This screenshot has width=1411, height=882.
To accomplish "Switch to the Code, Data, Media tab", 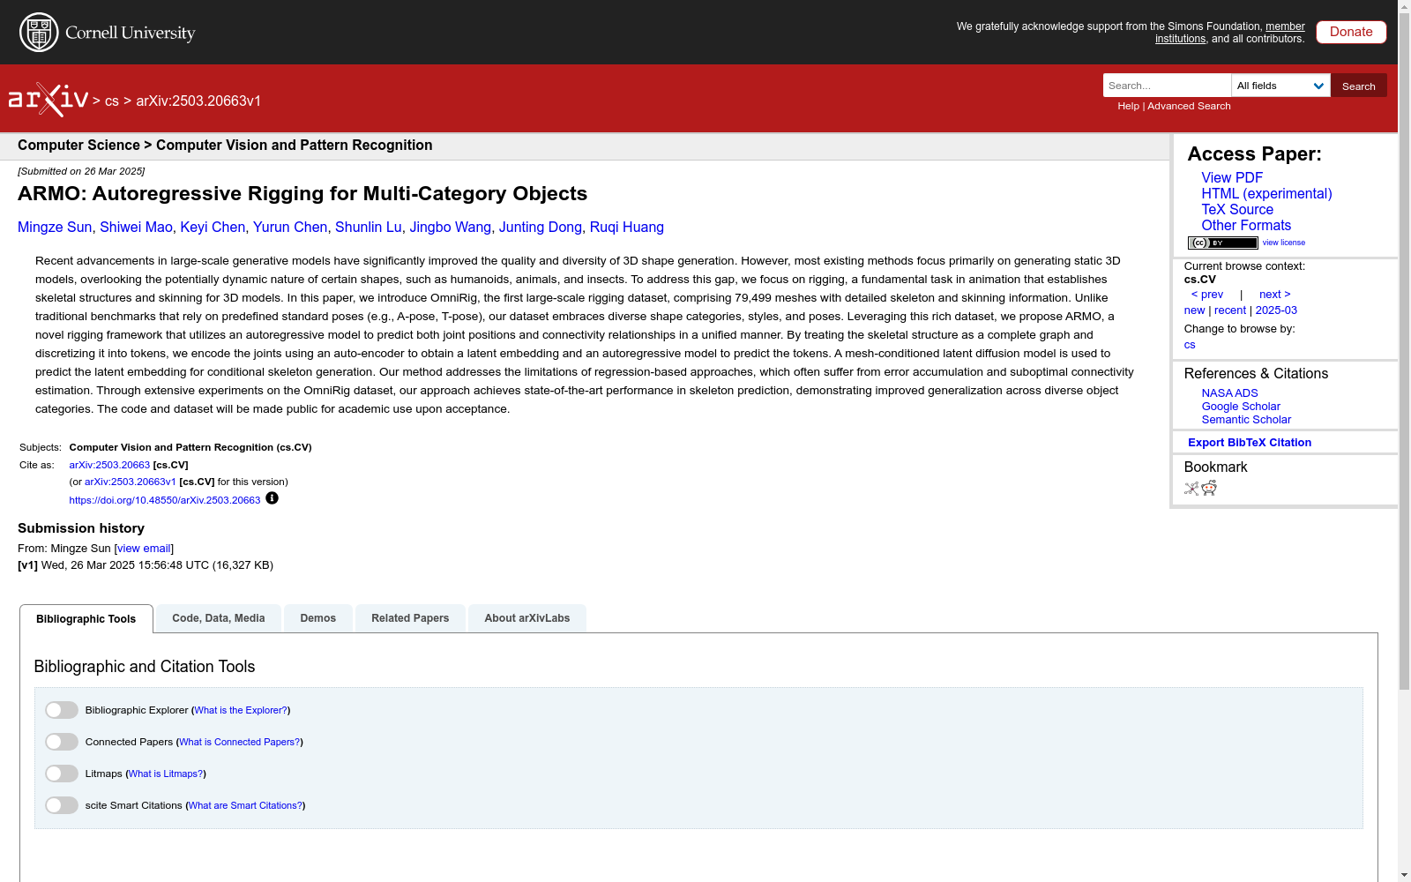I will 219,618.
